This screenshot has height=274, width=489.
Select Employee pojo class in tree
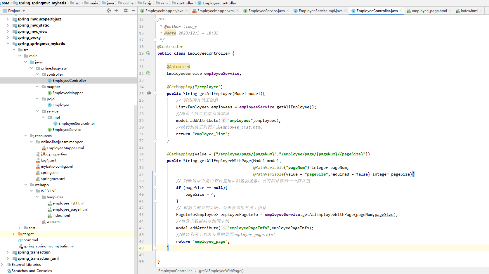tap(61, 105)
